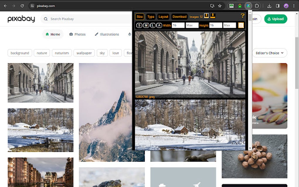The height and width of the screenshot is (187, 299).
Task: Toggle the S small-size filter
Action: pos(139,25)
